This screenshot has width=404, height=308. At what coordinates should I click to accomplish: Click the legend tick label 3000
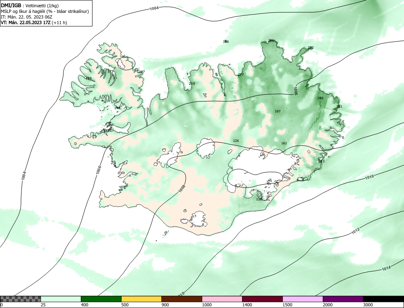coord(368,305)
